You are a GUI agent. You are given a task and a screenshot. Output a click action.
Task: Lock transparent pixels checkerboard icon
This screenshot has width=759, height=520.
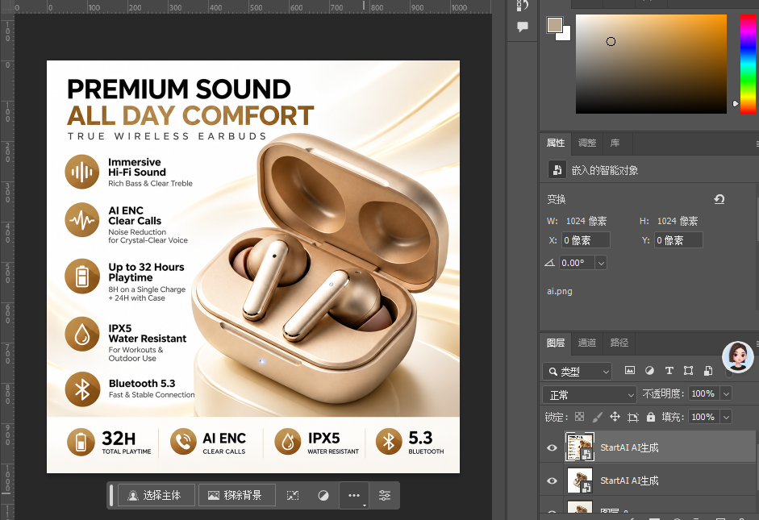tap(579, 417)
